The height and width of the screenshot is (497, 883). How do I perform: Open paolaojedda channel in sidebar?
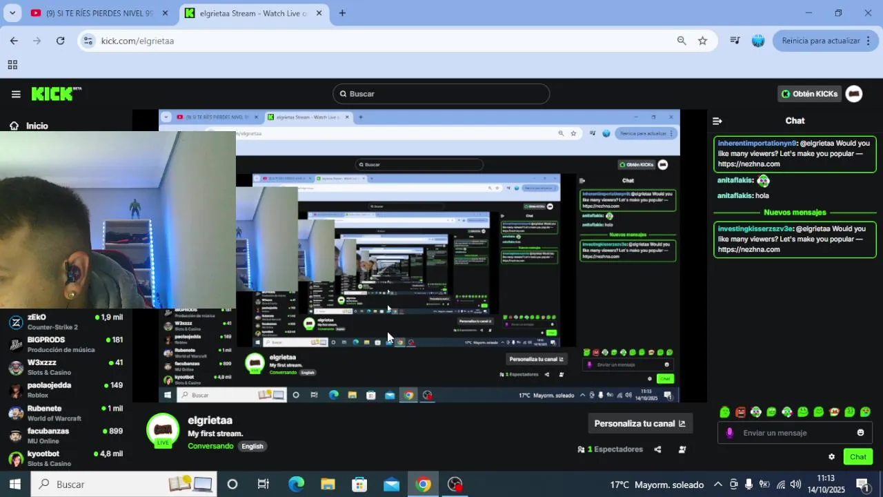click(66, 390)
